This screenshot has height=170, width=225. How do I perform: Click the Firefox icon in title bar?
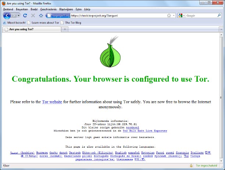tap(4, 3)
